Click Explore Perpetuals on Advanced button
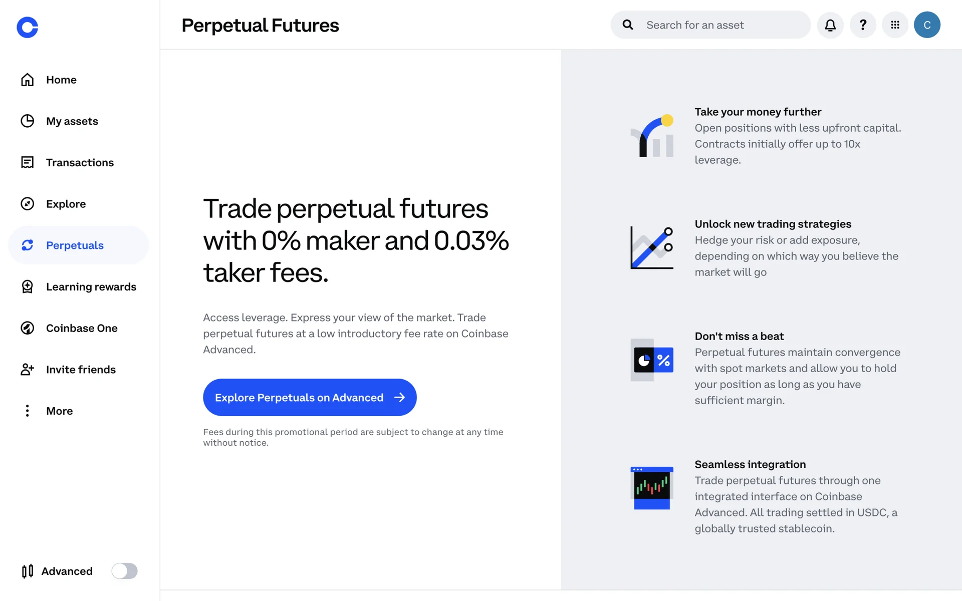The height and width of the screenshot is (601, 962). pyautogui.click(x=310, y=397)
